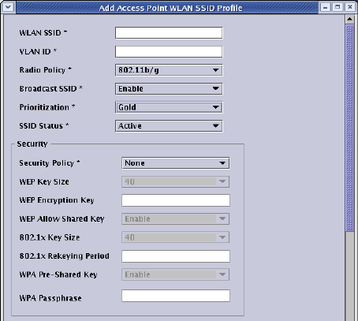Click the scrollbar up arrow

click(x=349, y=19)
